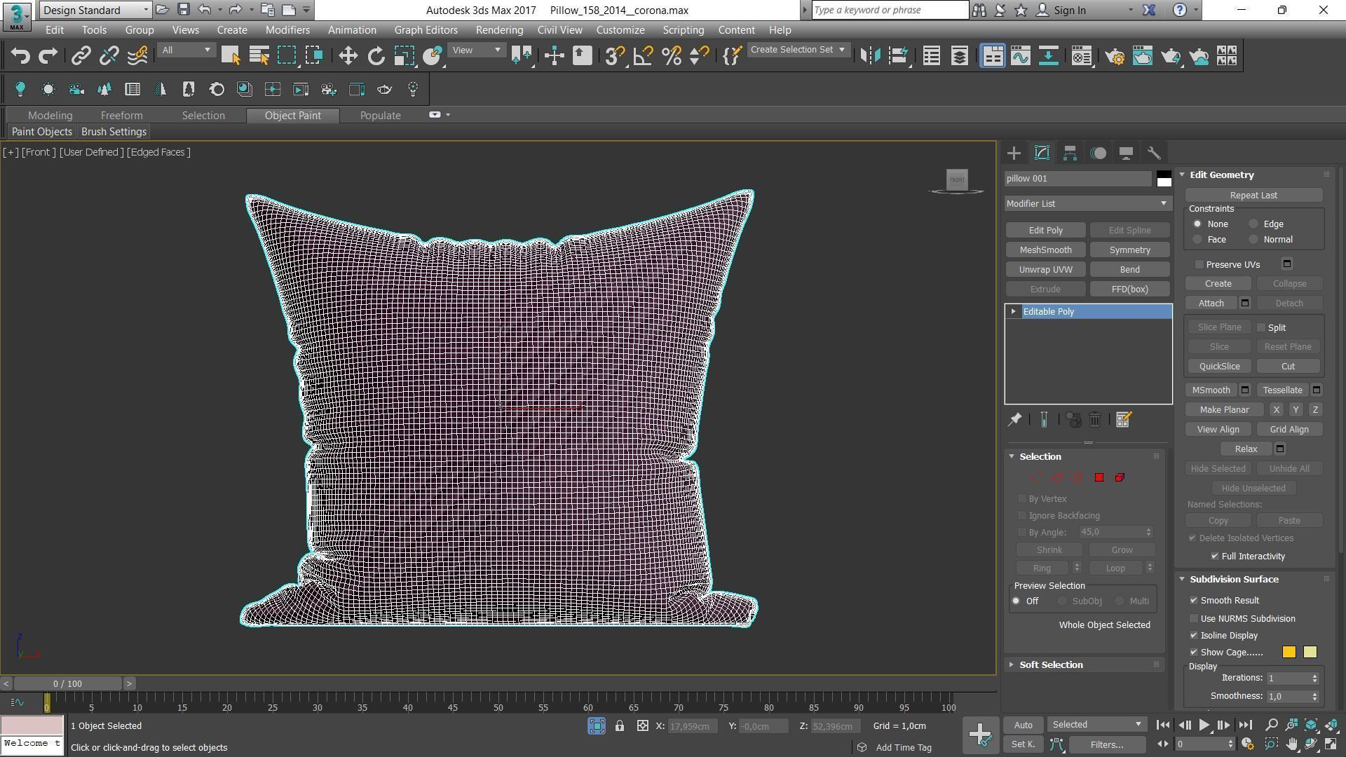Select the Face constraint radio button
Viewport: 1346px width, 757px height.
(1197, 240)
